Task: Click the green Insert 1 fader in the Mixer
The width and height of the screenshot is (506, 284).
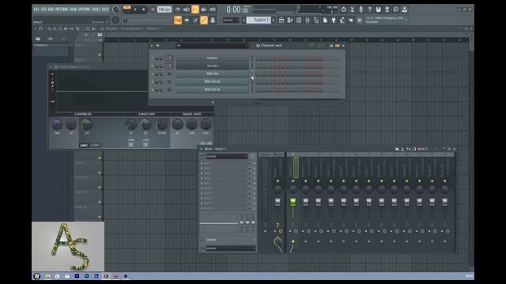Action: pyautogui.click(x=293, y=202)
